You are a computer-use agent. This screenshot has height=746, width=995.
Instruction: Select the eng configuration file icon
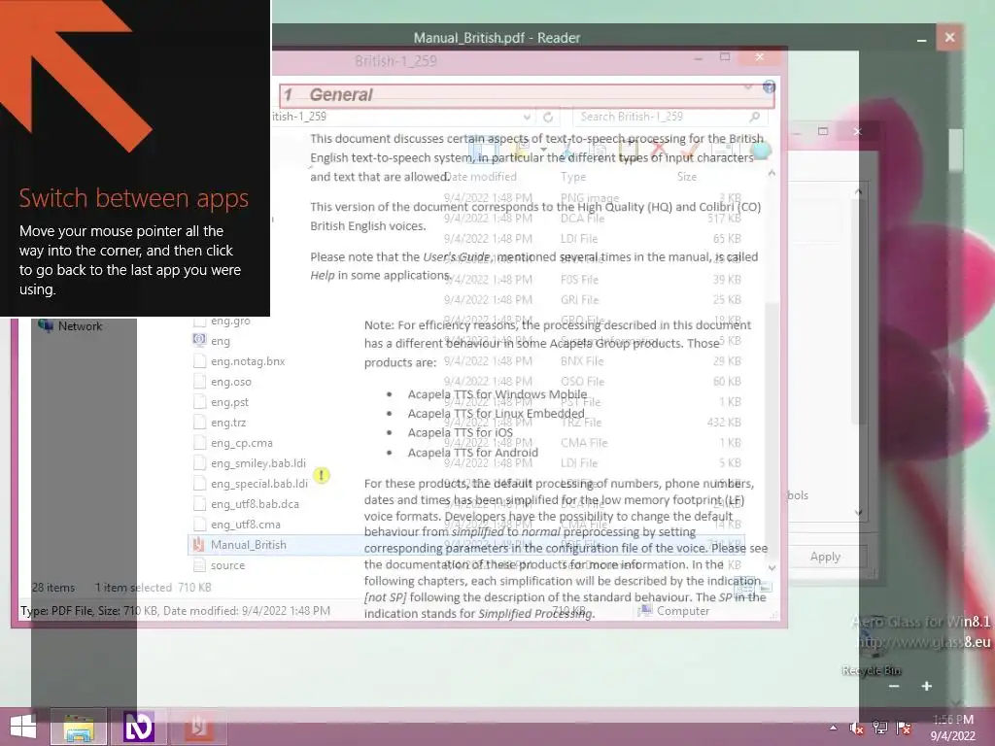199,341
